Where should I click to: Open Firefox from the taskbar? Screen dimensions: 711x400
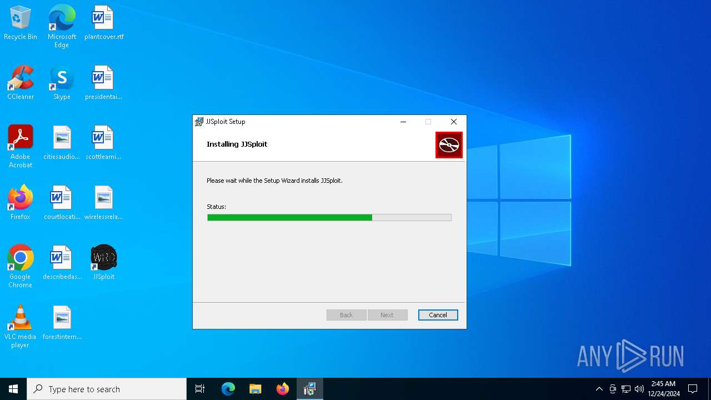(x=282, y=389)
